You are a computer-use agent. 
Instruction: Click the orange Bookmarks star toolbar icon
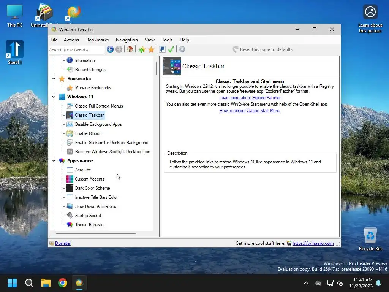point(151,49)
